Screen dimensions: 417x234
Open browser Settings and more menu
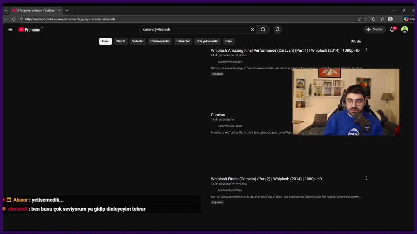tap(398, 19)
